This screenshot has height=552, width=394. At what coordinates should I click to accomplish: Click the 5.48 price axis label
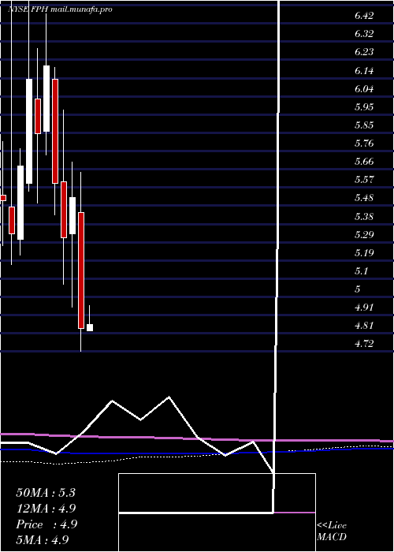[x=364, y=198]
